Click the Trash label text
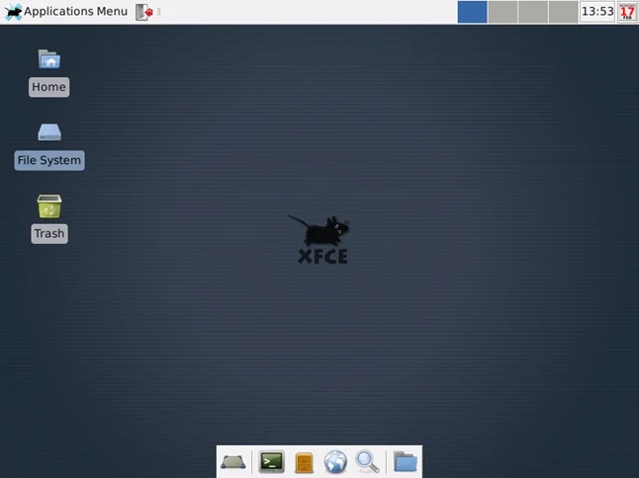This screenshot has width=639, height=478. (x=49, y=233)
